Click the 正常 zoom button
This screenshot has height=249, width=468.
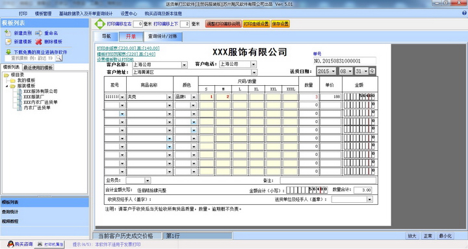428,236
